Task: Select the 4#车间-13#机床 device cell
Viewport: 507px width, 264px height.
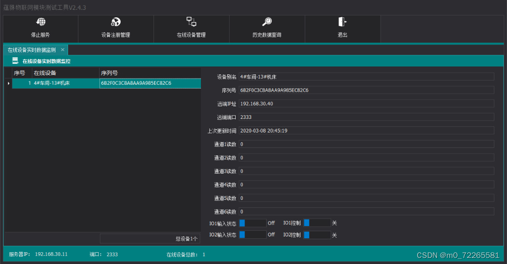Action: click(x=65, y=83)
